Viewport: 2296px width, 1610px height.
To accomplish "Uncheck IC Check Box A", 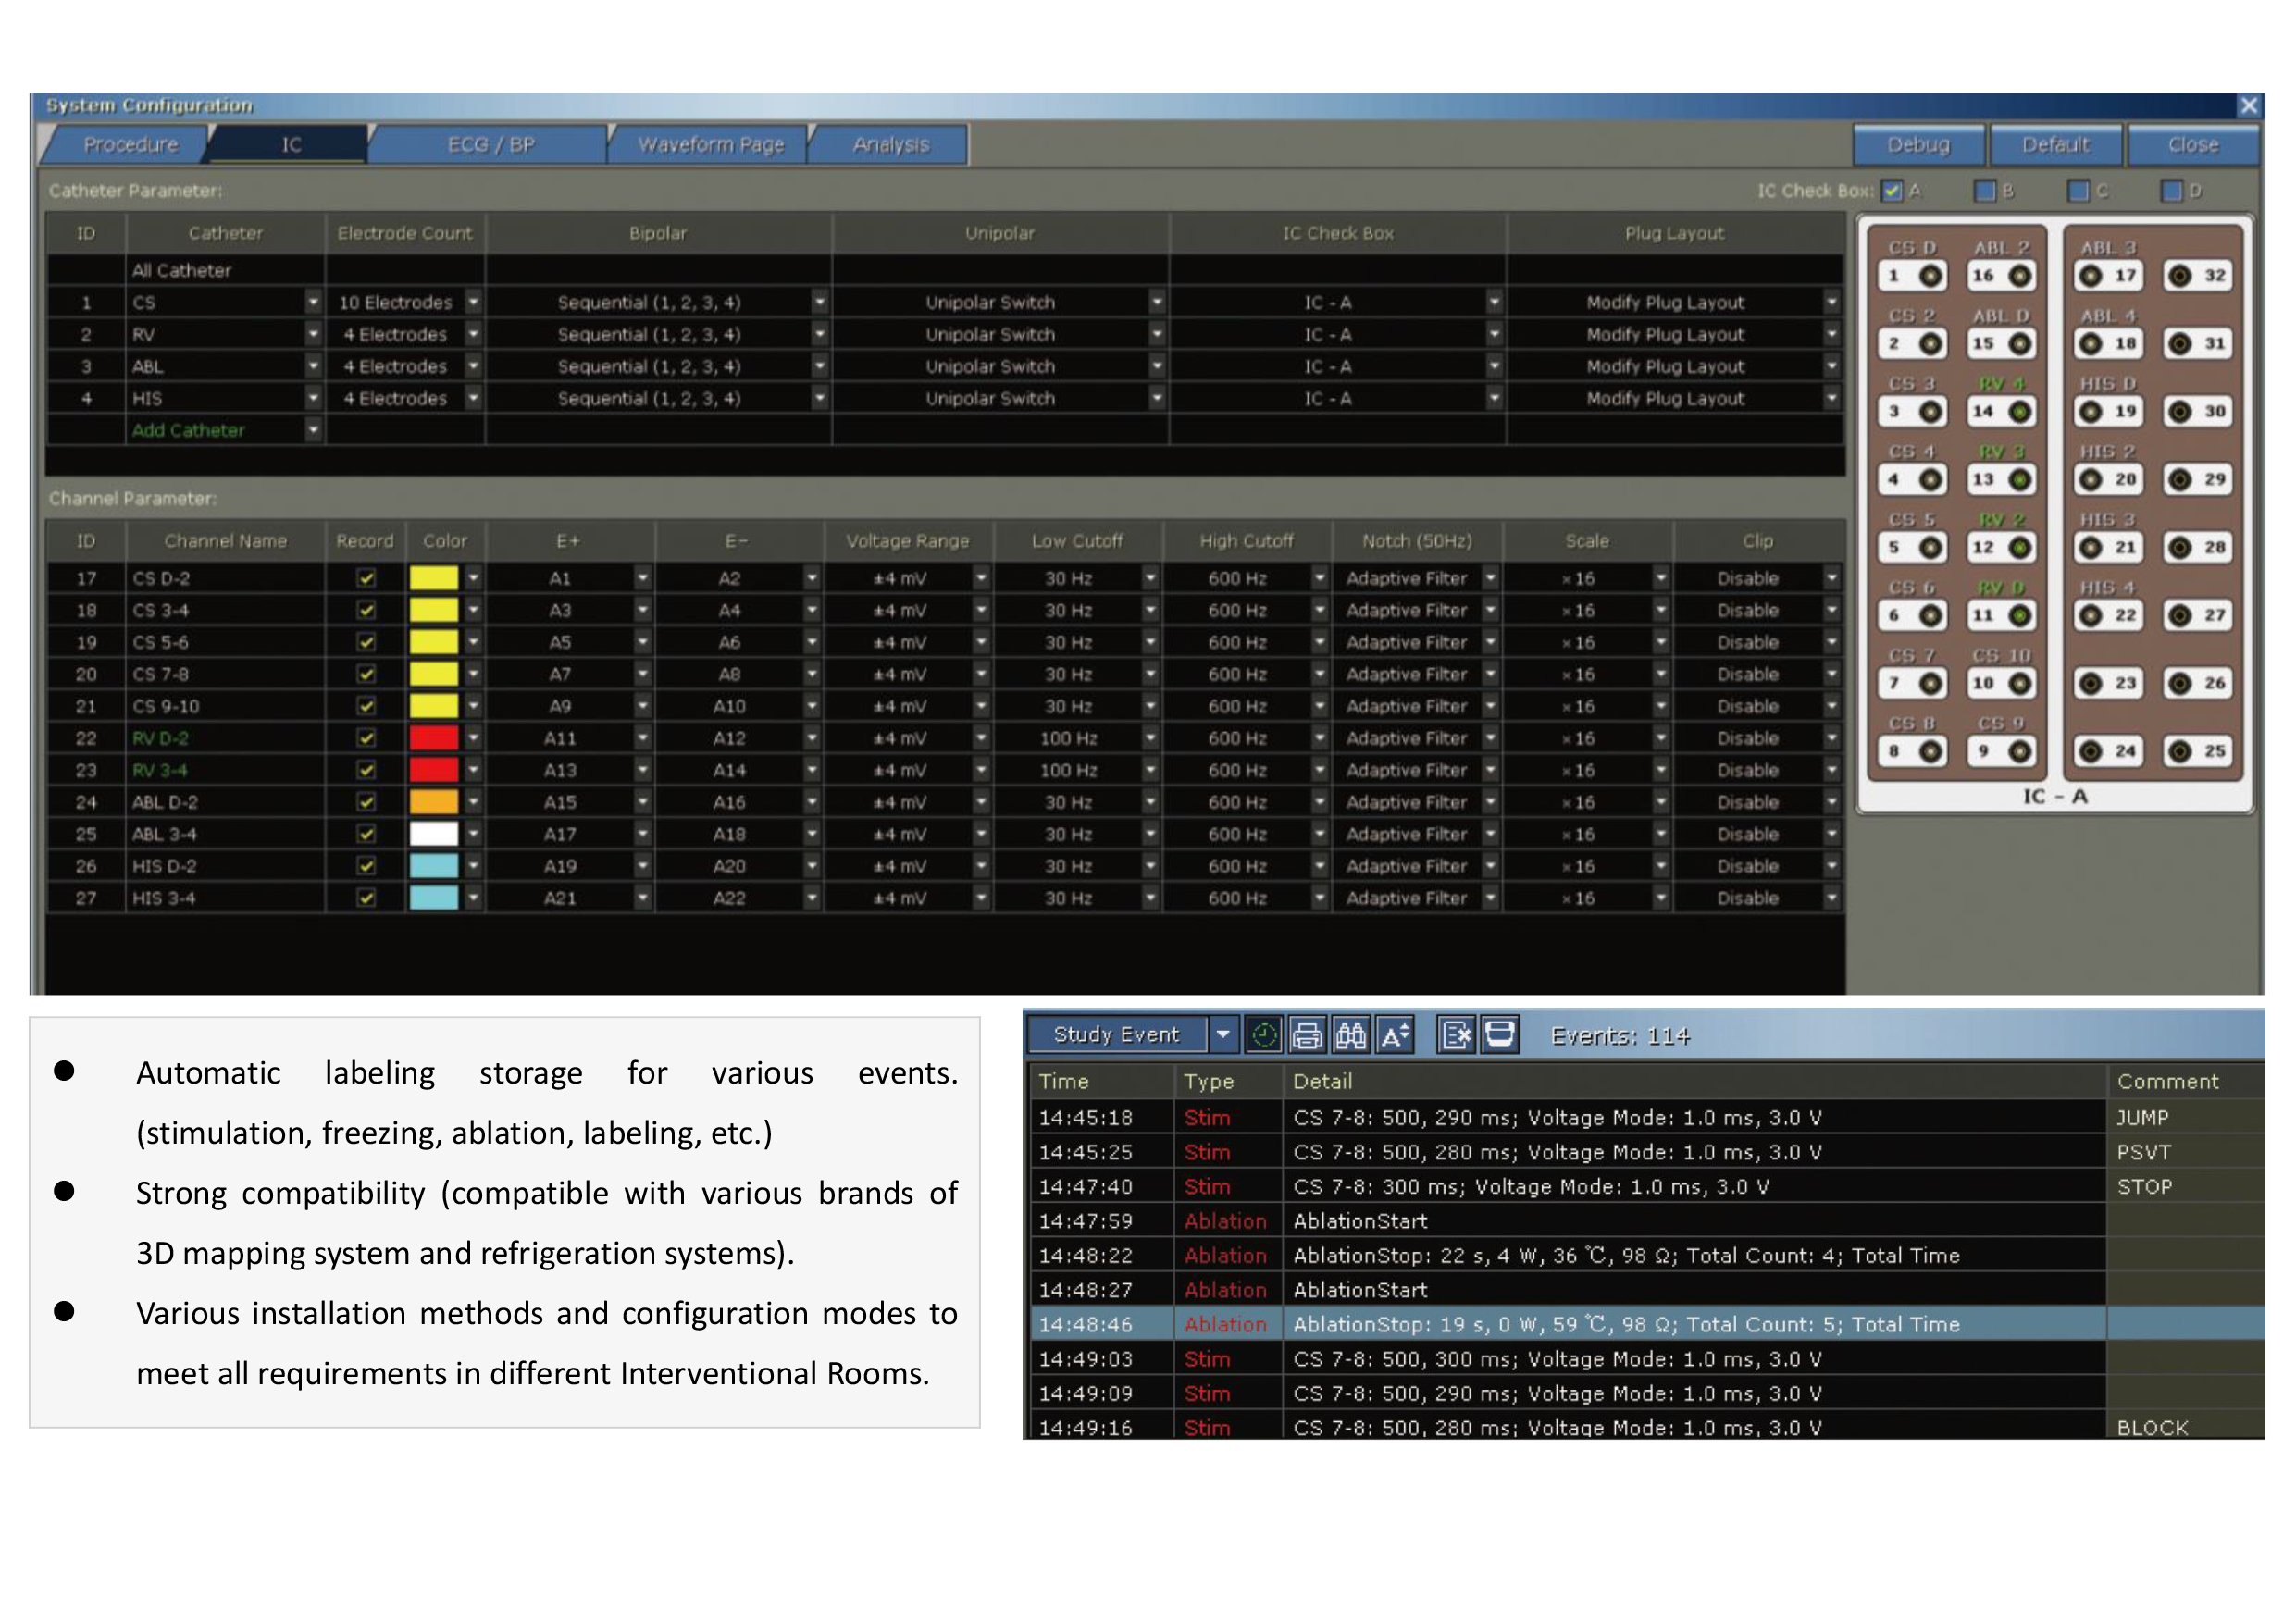I will pyautogui.click(x=1892, y=191).
